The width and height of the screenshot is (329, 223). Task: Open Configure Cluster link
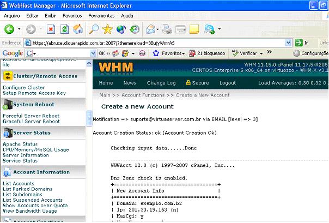point(24,88)
